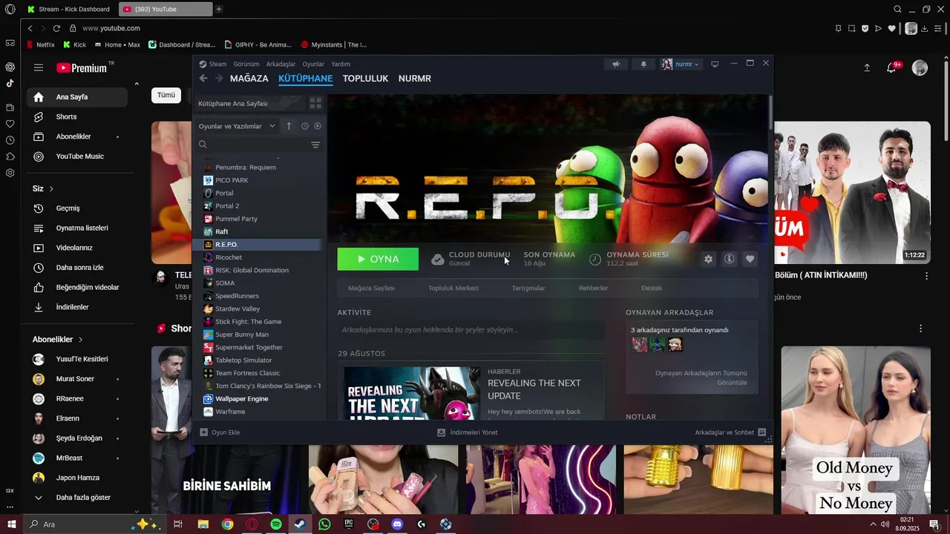Open the NURMR profile tab
Image resolution: width=950 pixels, height=534 pixels.
414,79
